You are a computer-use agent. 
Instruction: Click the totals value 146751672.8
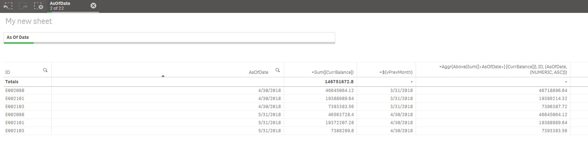339,82
